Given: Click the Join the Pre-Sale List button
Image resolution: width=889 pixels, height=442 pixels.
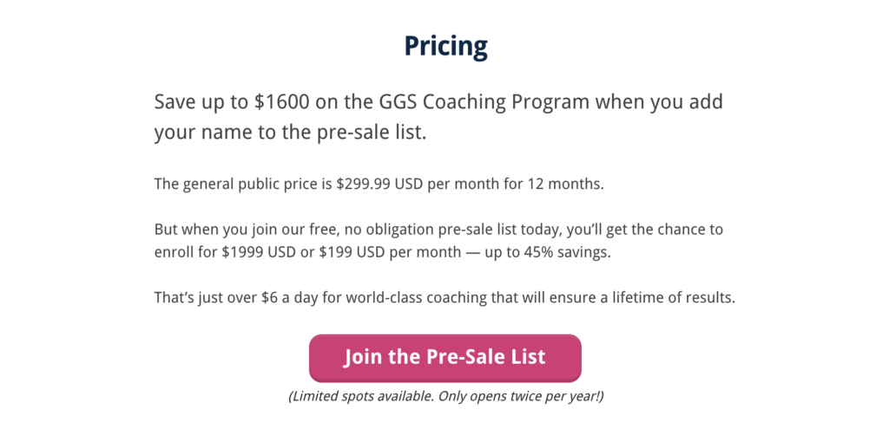Looking at the screenshot, I should click(x=444, y=357).
